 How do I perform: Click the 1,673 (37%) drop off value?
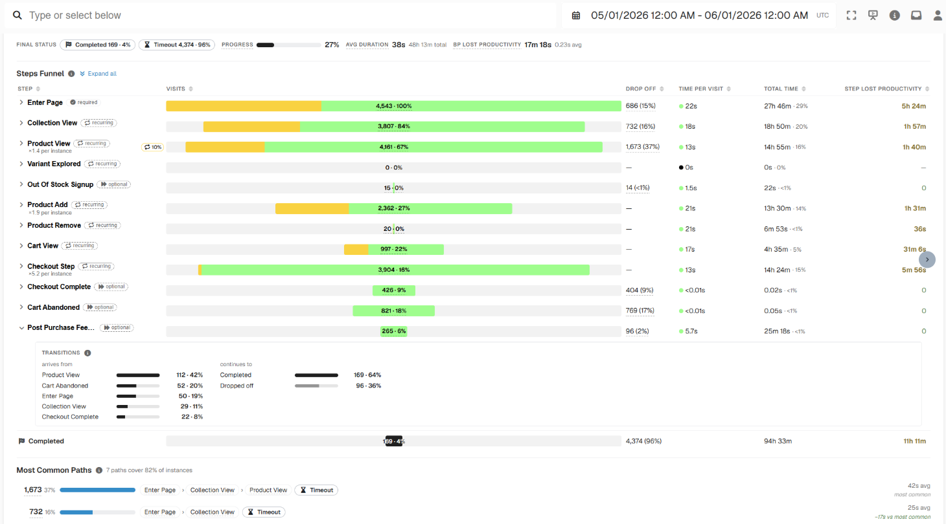[x=643, y=147]
